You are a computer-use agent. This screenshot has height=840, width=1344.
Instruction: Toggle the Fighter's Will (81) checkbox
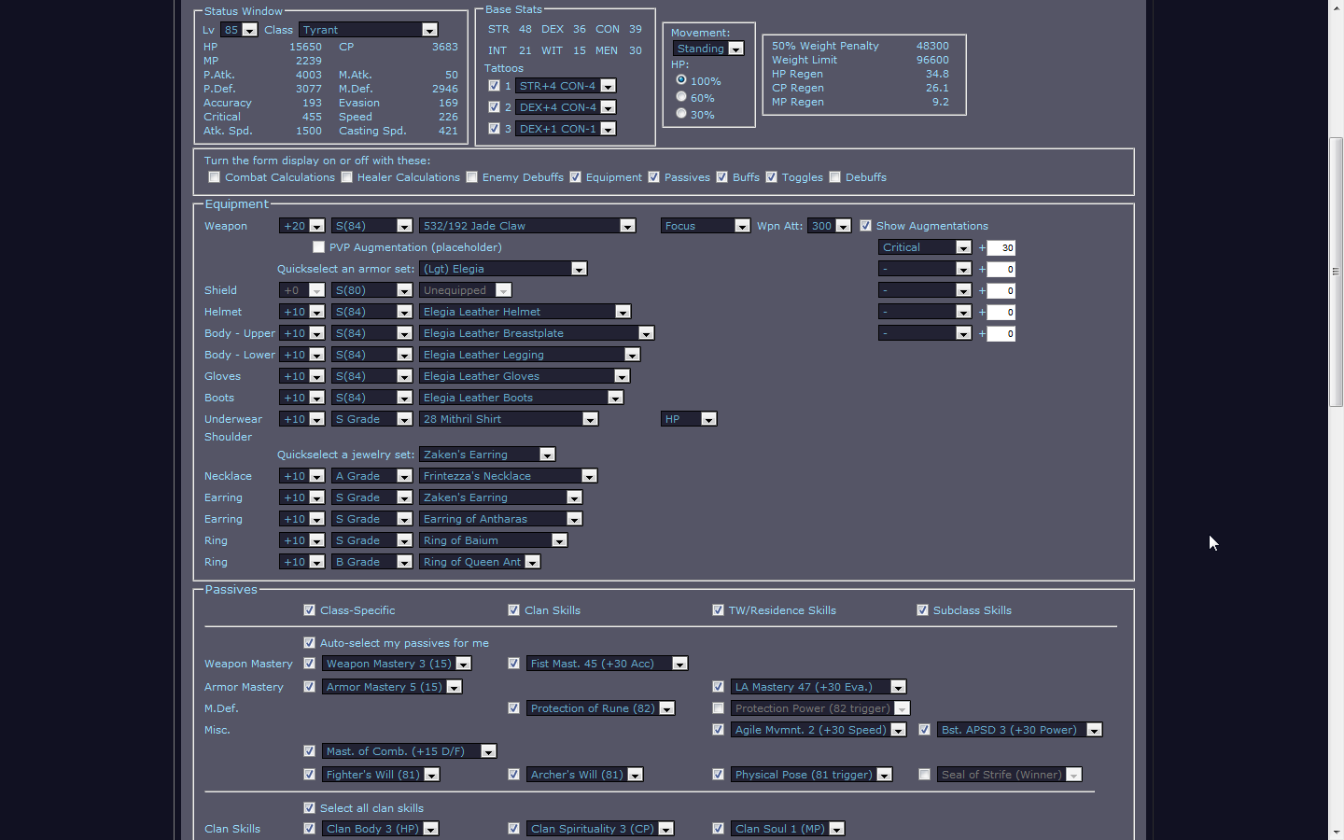pos(310,775)
